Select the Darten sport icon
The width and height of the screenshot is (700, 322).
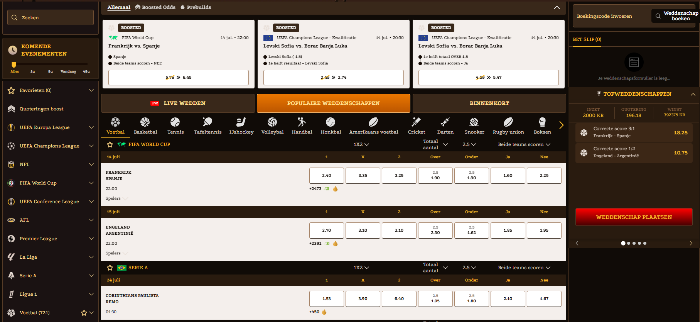pyautogui.click(x=445, y=122)
